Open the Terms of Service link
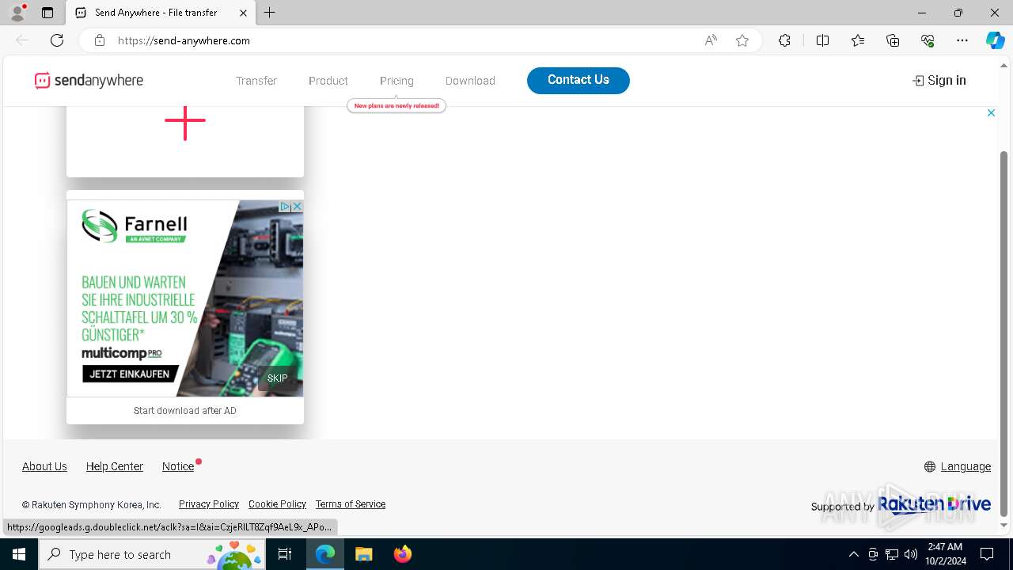Image resolution: width=1013 pixels, height=570 pixels. [x=351, y=504]
